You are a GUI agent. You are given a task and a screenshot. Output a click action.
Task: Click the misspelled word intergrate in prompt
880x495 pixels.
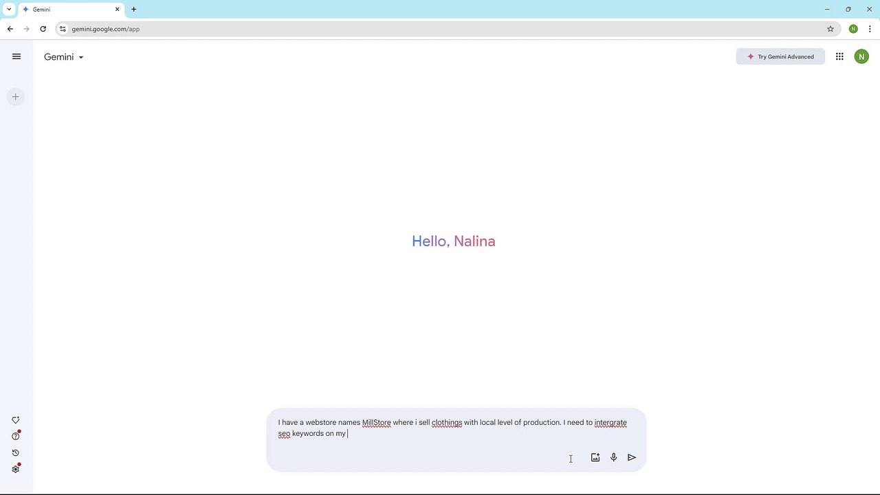coord(610,423)
